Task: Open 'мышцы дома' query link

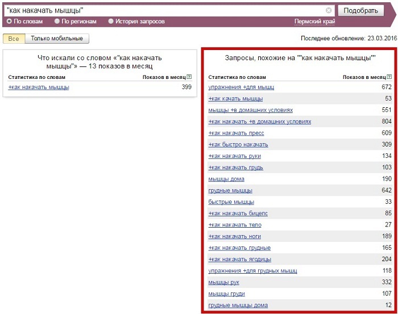Action: (226, 179)
